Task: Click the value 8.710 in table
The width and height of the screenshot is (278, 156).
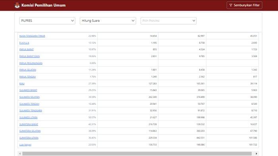Action: click(x=254, y=111)
